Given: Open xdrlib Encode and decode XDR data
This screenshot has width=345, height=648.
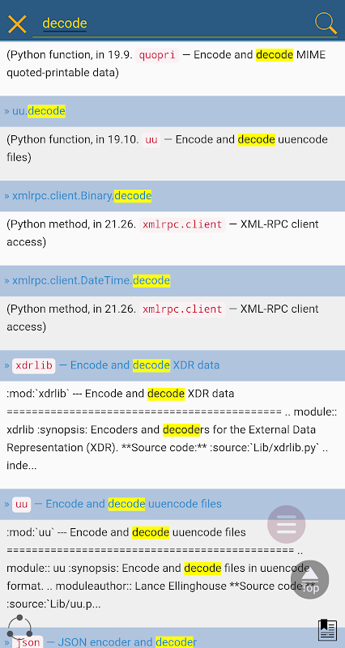Looking at the screenshot, I should (112, 365).
